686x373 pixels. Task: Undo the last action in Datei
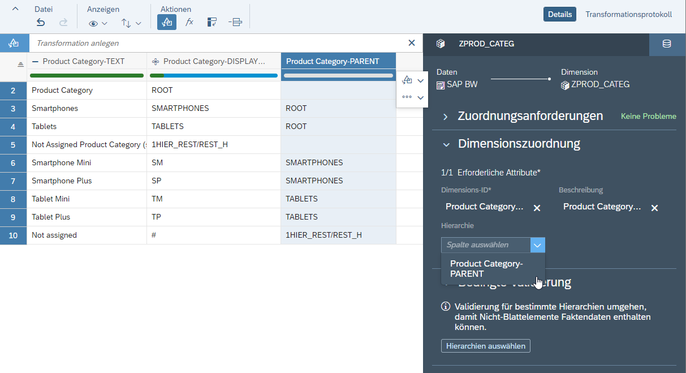click(41, 23)
